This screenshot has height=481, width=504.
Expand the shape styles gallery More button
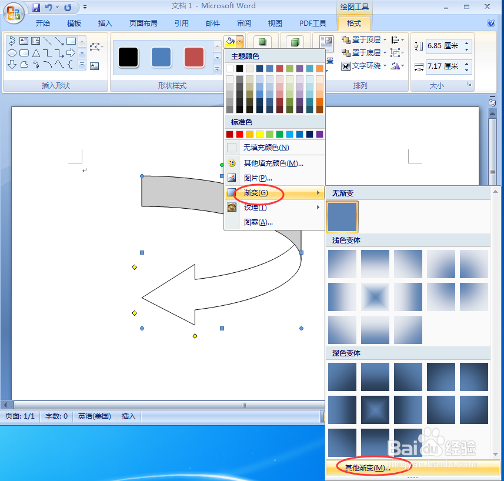pyautogui.click(x=217, y=69)
